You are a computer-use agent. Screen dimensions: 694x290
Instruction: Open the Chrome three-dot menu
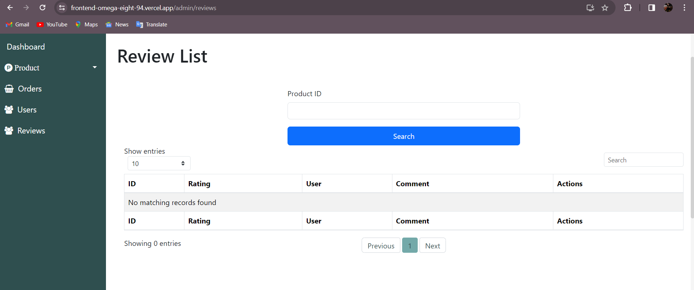point(684,8)
